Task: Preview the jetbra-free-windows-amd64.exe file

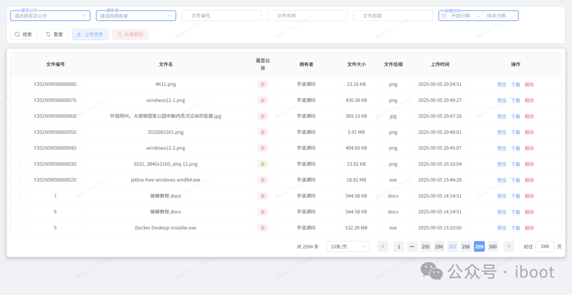Action: (x=502, y=180)
